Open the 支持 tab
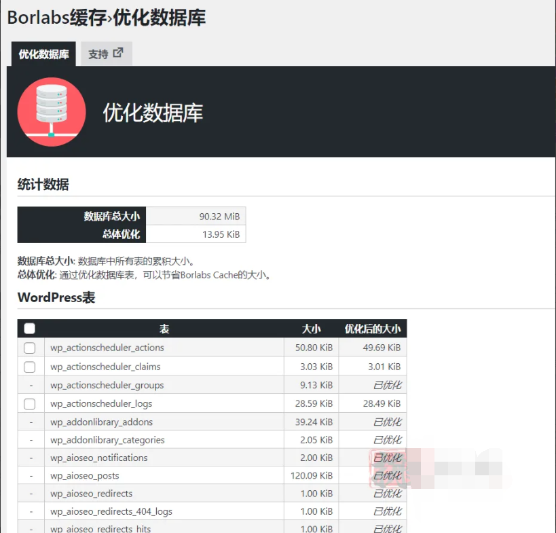Image resolution: width=556 pixels, height=533 pixels. (107, 54)
